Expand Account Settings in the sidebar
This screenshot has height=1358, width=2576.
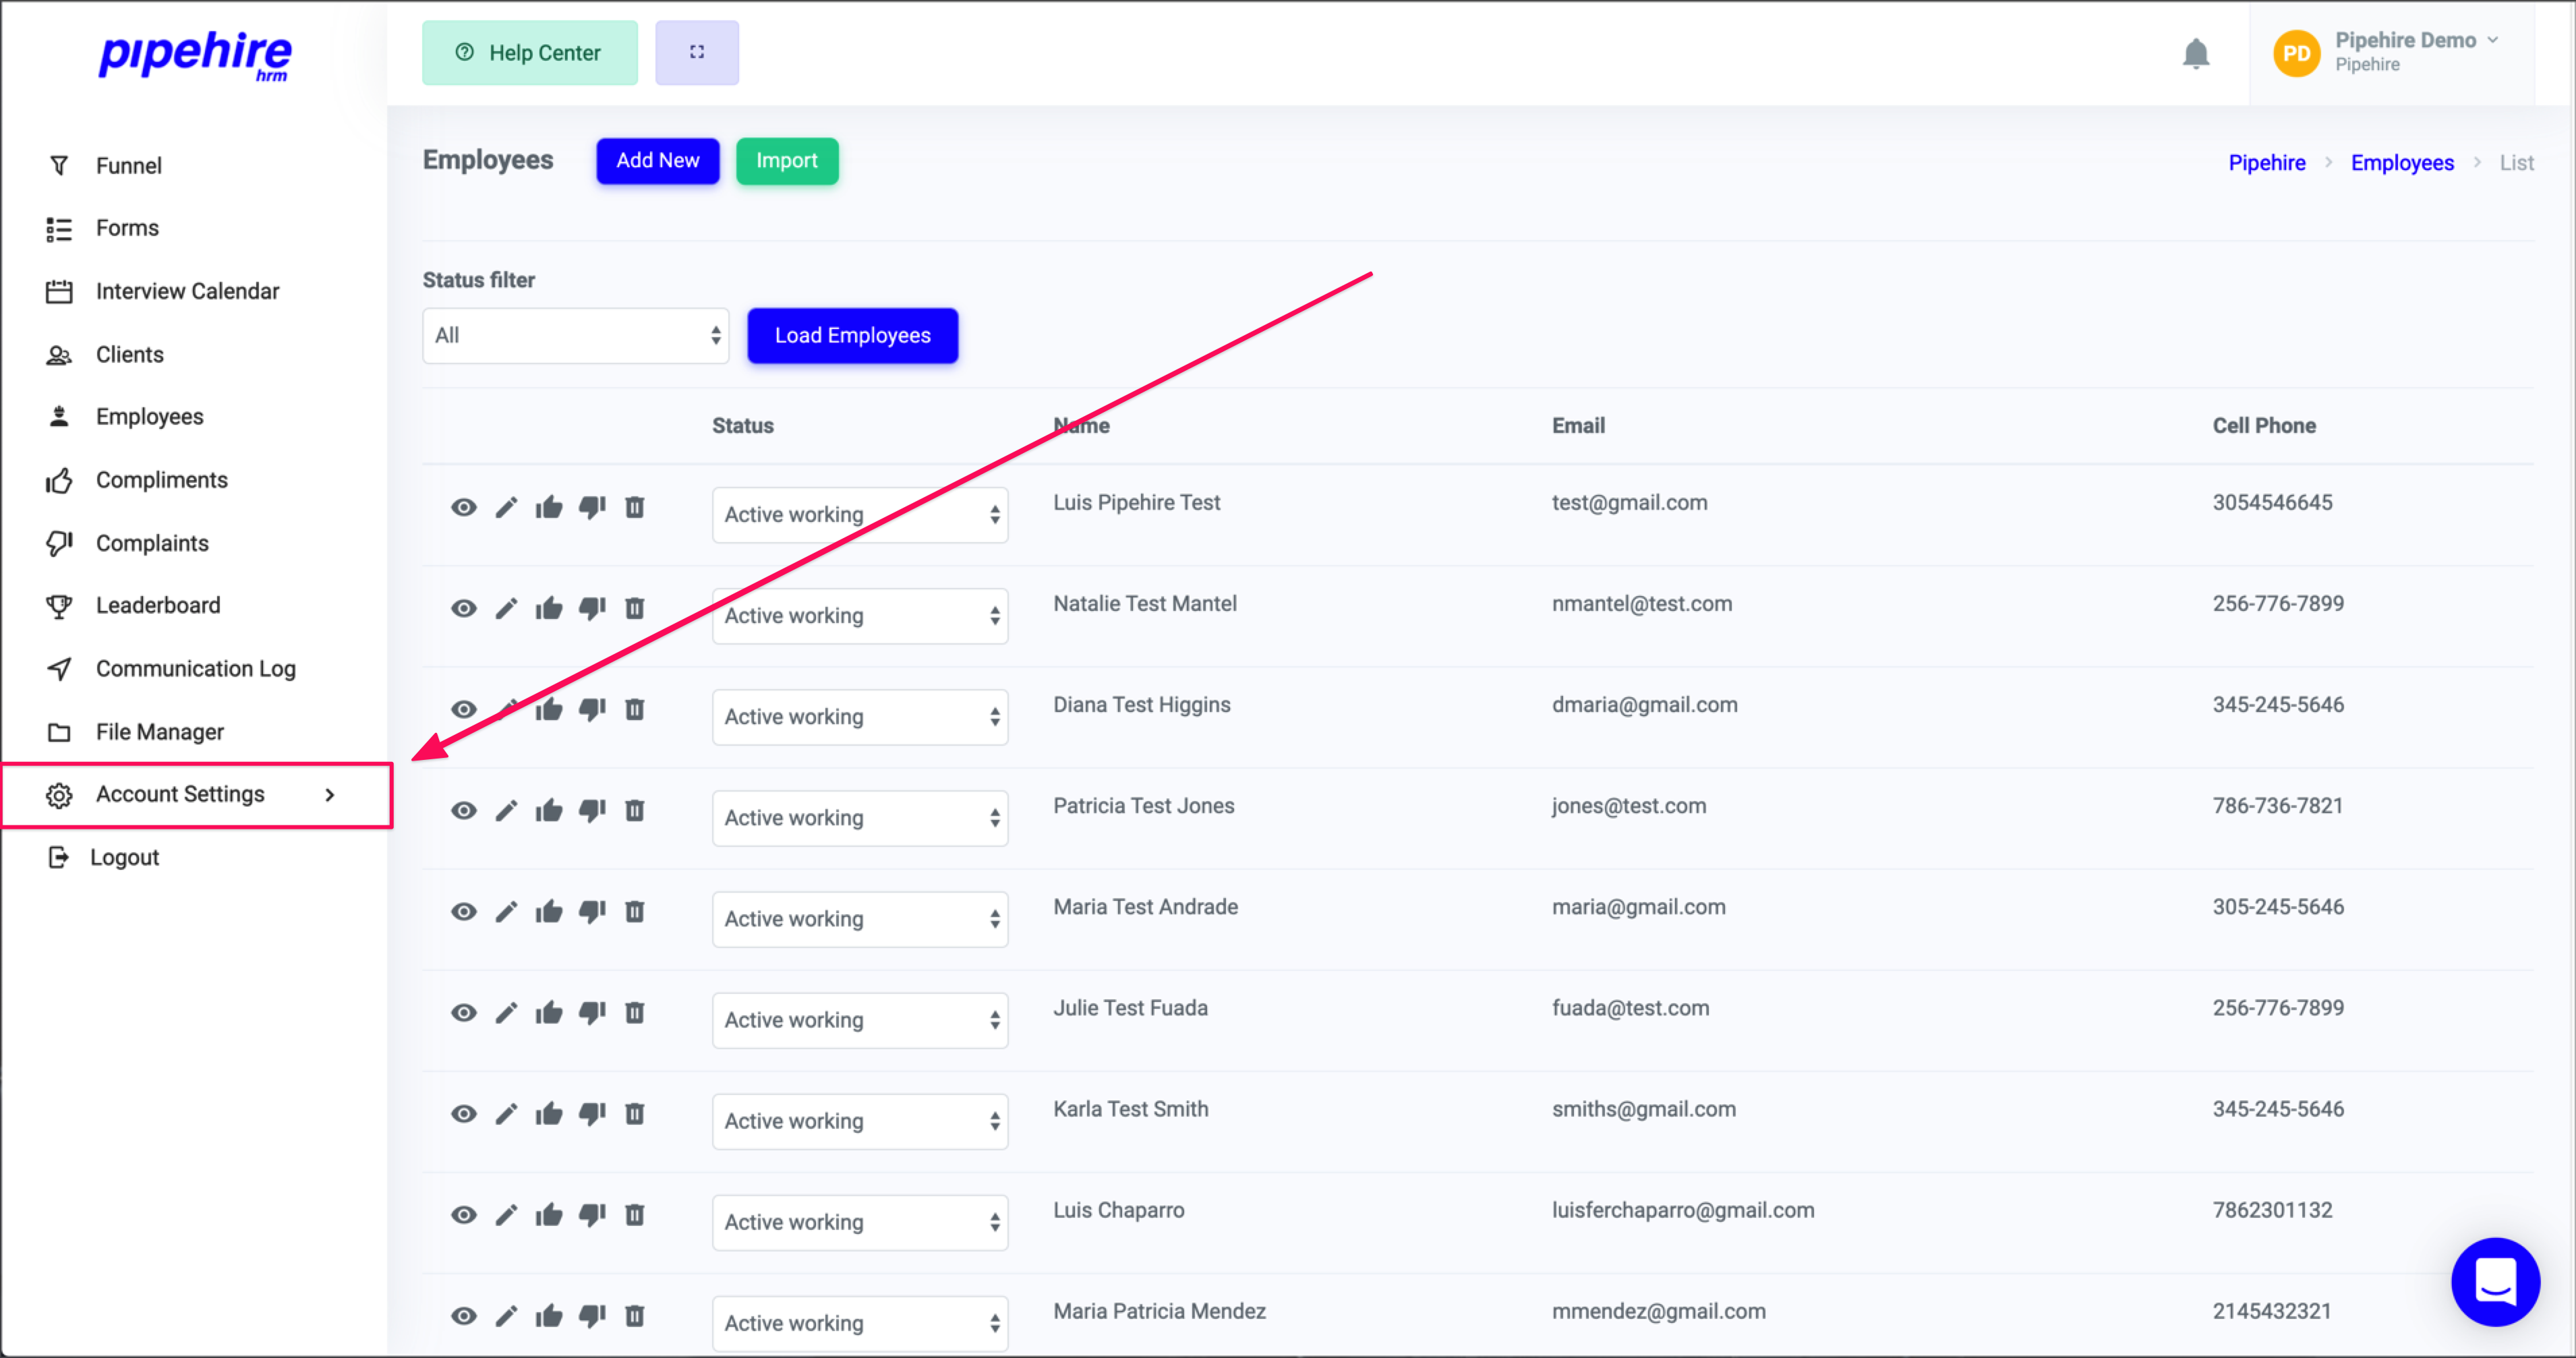[180, 794]
